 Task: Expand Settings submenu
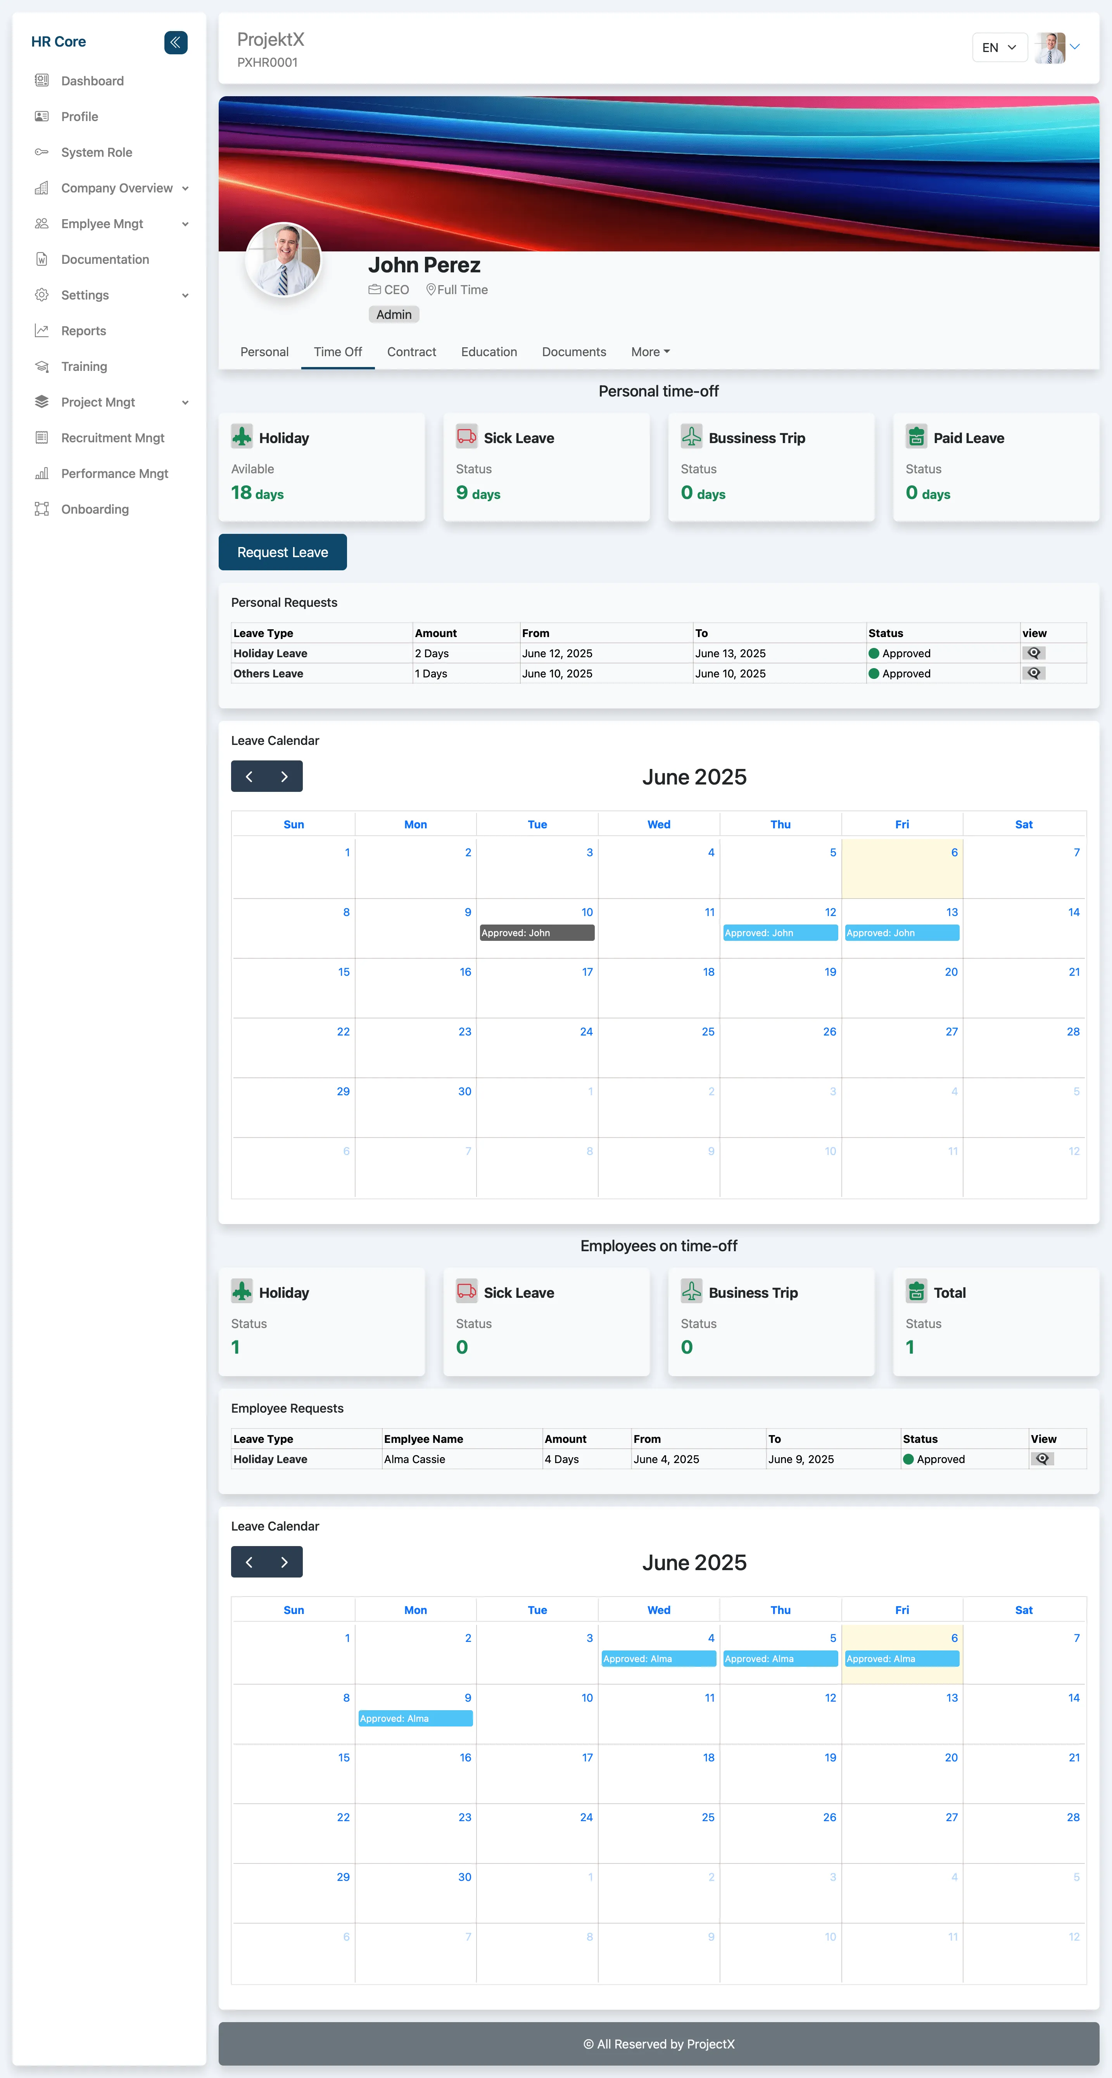185,295
